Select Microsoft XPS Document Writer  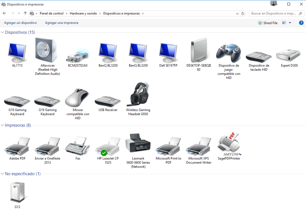click(199, 150)
